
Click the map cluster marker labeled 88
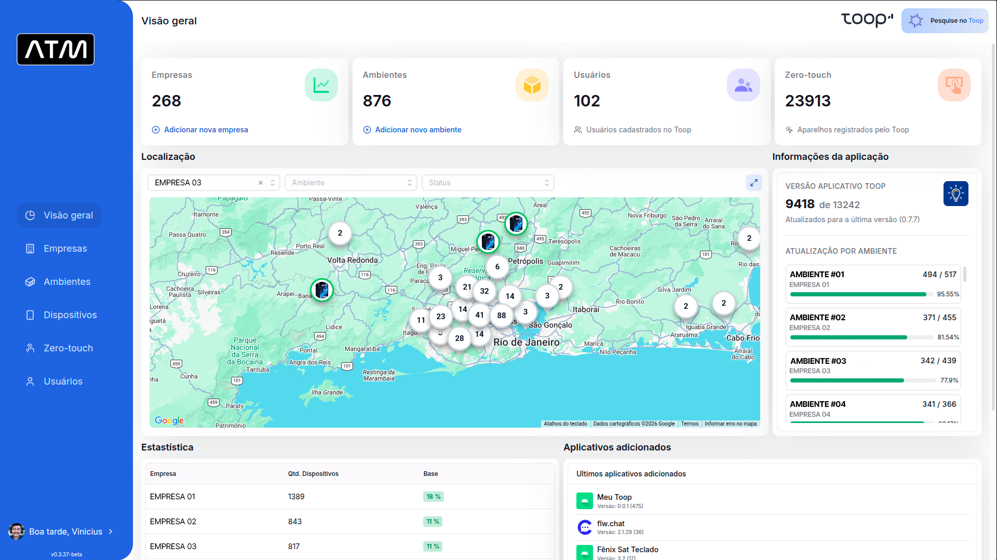click(x=501, y=316)
